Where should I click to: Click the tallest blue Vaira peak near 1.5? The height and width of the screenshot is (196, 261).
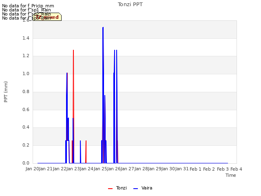103,28
